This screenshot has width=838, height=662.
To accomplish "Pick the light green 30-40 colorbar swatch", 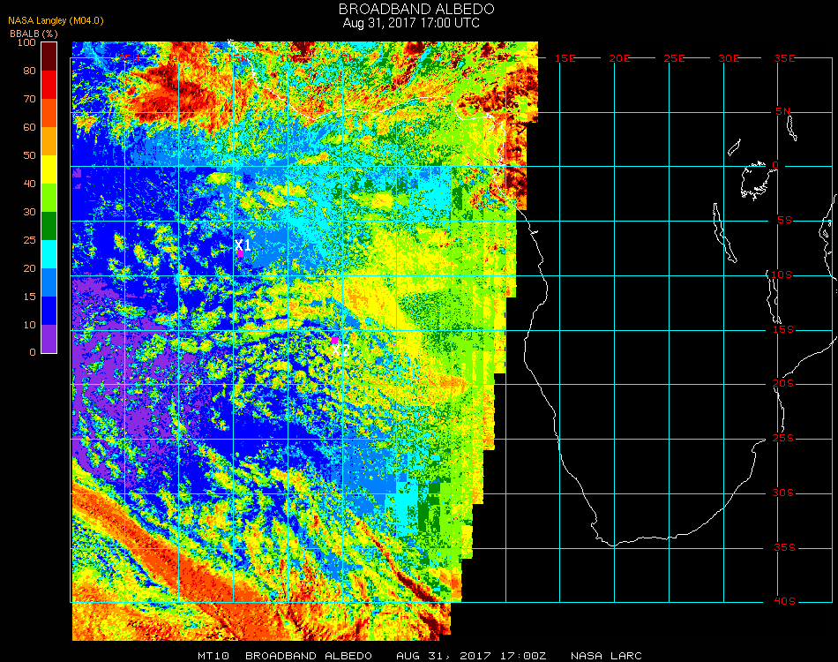I will click(x=49, y=198).
